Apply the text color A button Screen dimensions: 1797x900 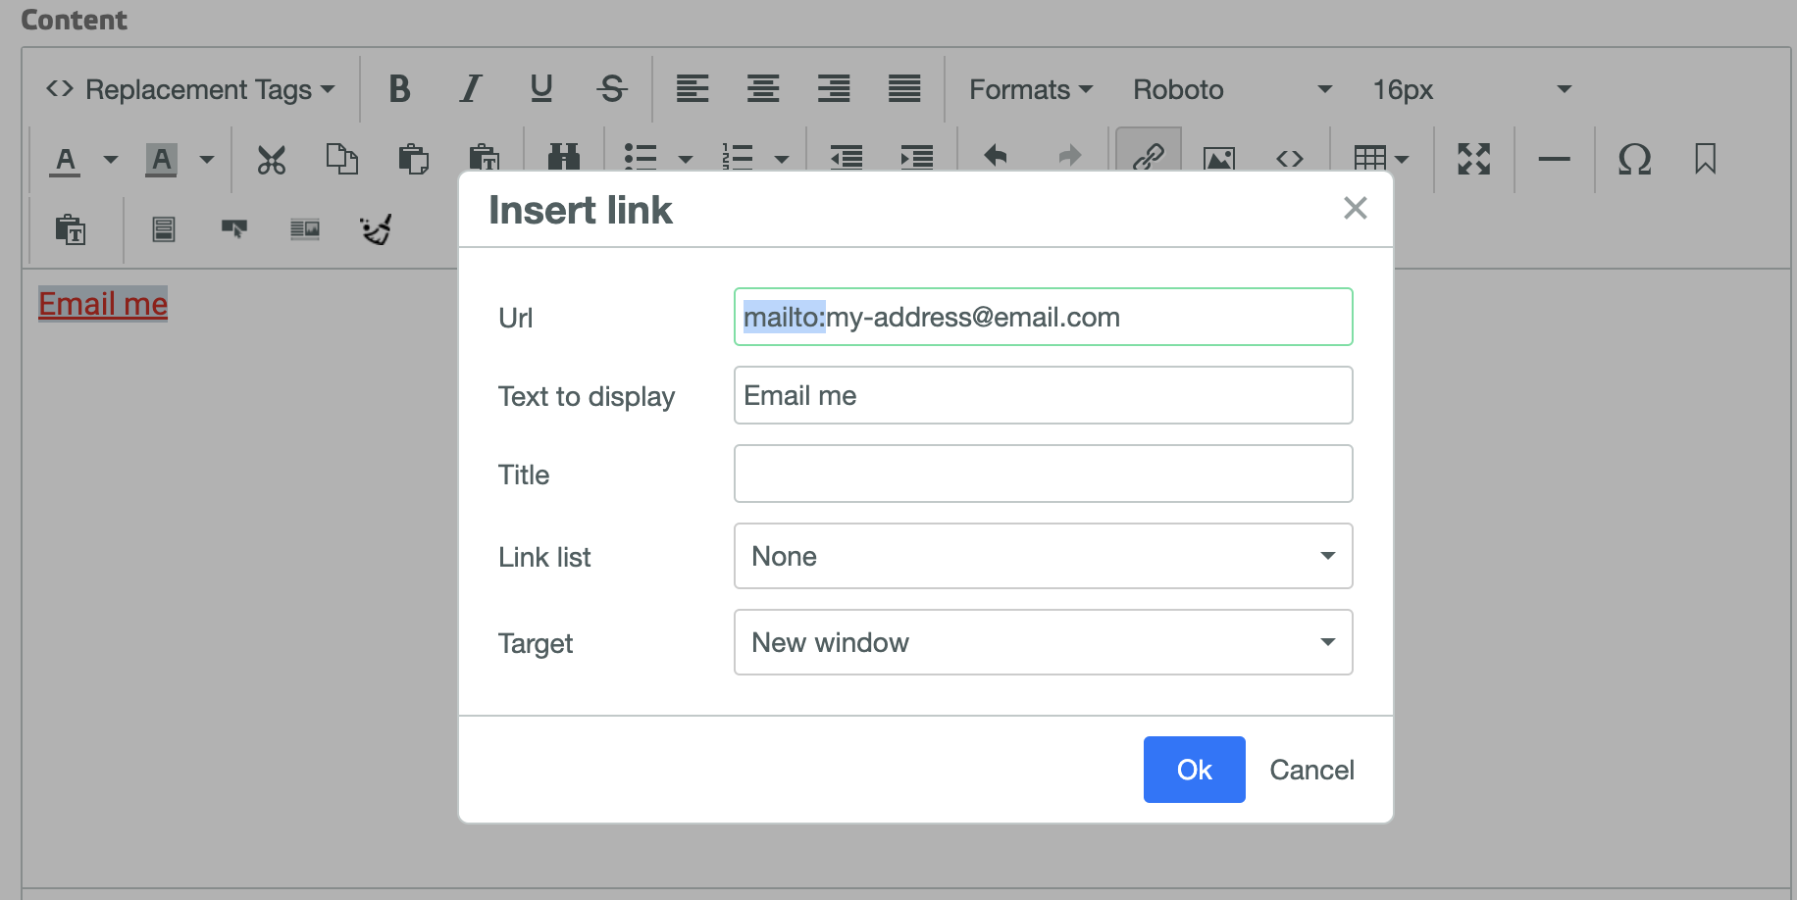(x=66, y=159)
